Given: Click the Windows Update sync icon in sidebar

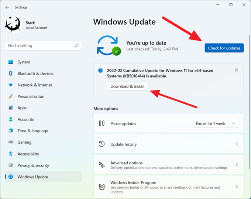Looking at the screenshot, I should (x=11, y=177).
